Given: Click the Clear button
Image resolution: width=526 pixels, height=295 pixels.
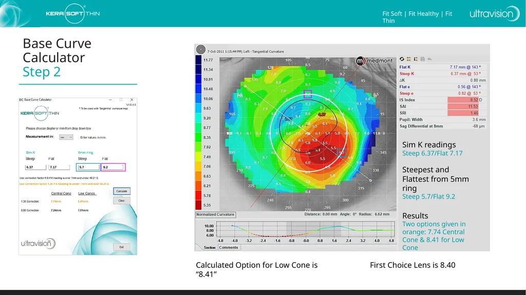Looking at the screenshot, I should coord(121,201).
